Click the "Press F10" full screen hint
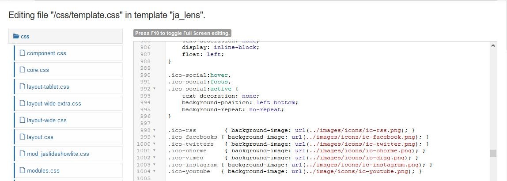507x181 pixels. click(182, 33)
